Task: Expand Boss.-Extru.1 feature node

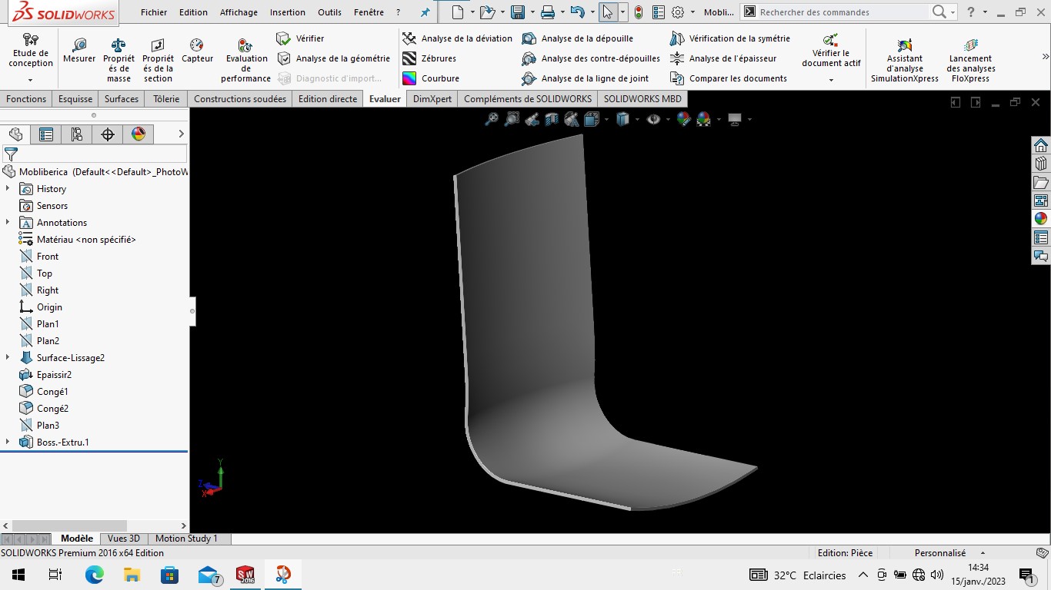Action: pos(8,442)
